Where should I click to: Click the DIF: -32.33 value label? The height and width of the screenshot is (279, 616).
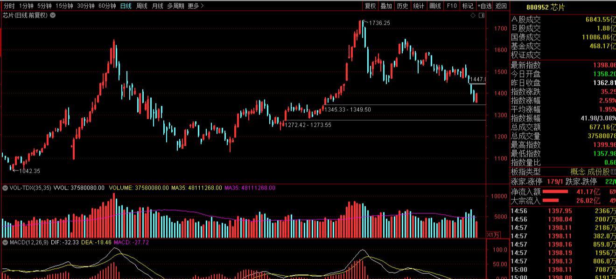click(x=65, y=242)
